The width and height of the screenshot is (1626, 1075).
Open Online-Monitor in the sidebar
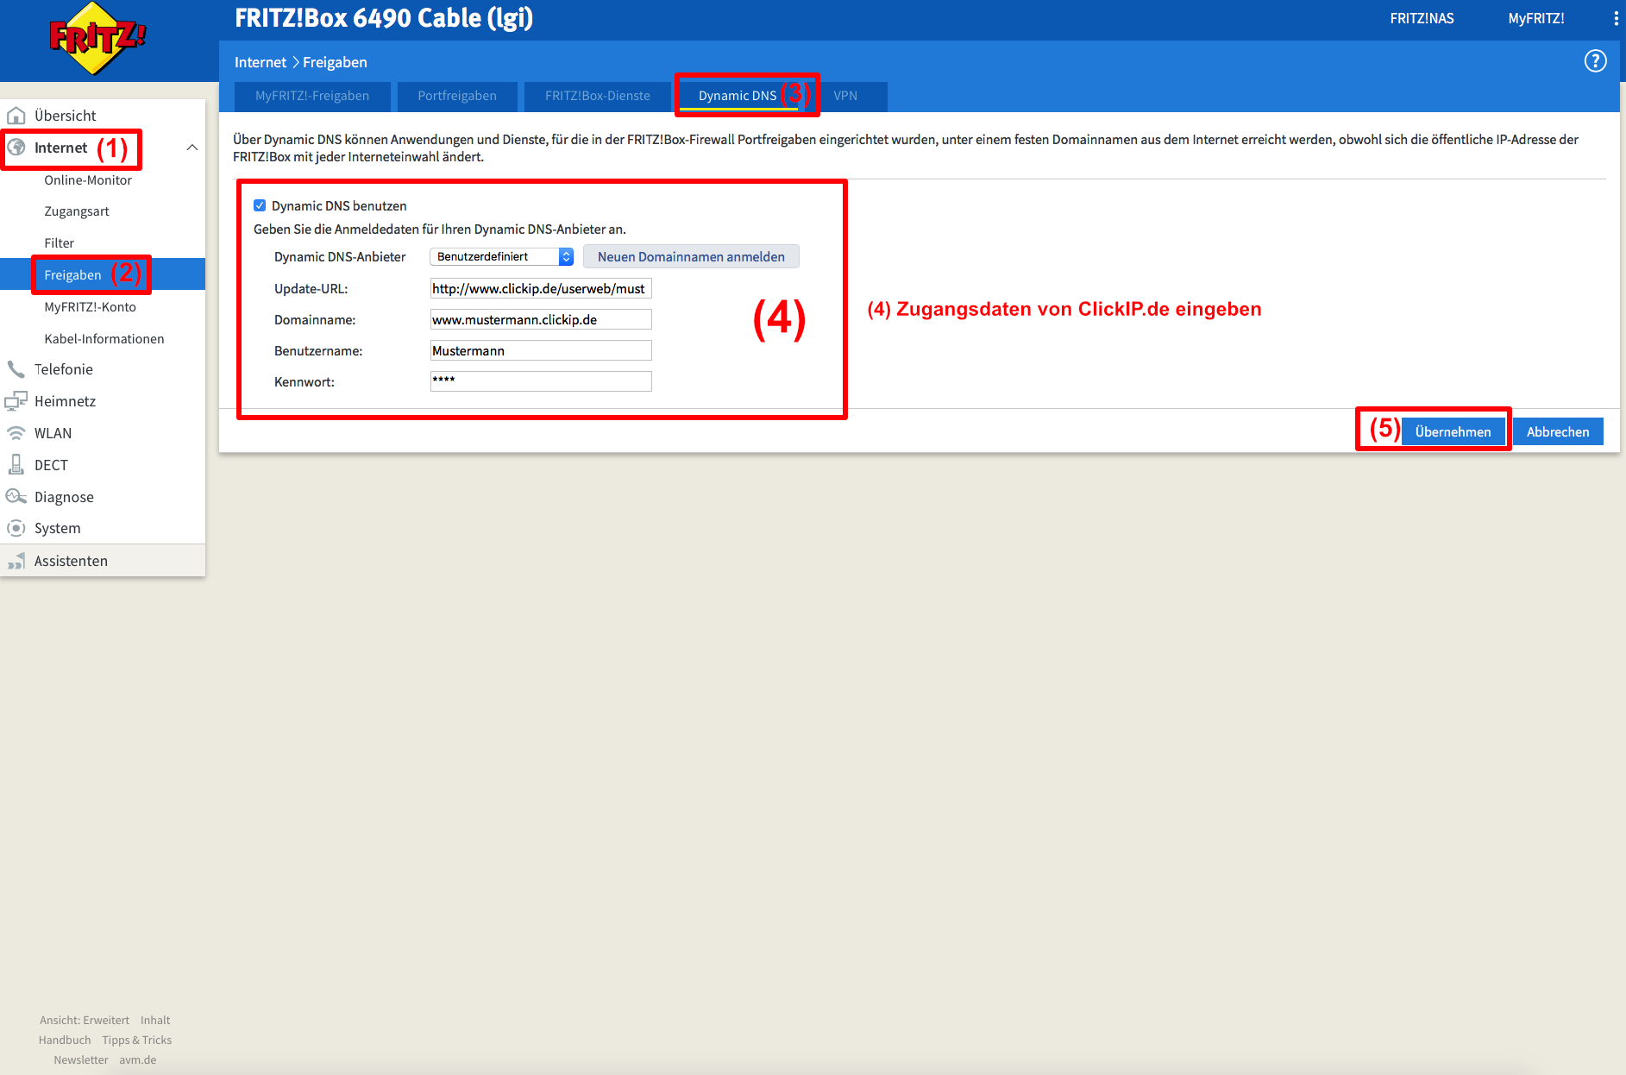88,180
